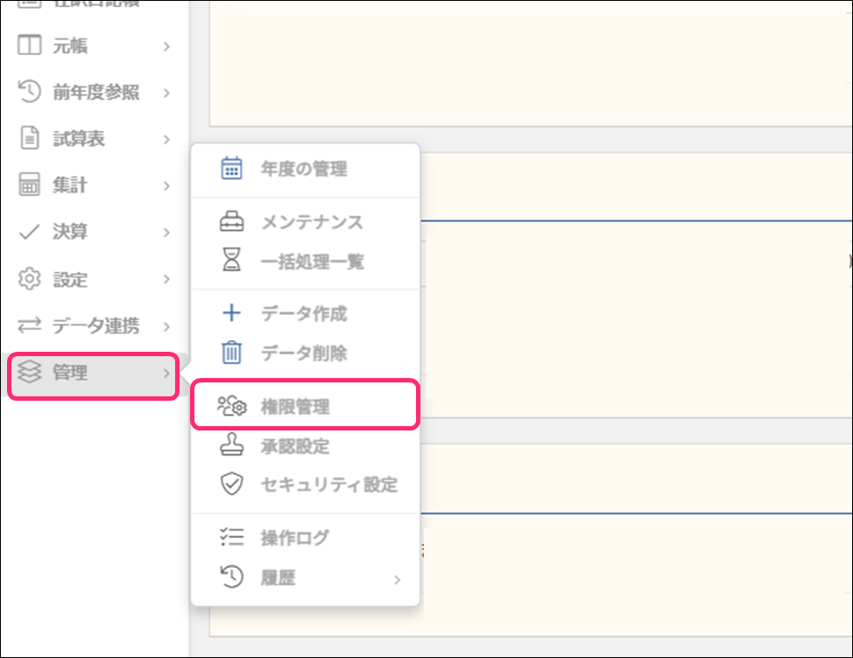Open 前年度参照 in the sidebar
The width and height of the screenshot is (853, 658).
click(95, 93)
